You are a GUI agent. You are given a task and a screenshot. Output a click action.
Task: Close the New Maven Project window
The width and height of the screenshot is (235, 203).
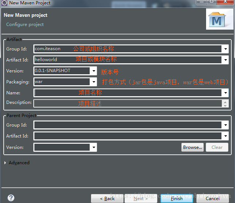(225, 2)
